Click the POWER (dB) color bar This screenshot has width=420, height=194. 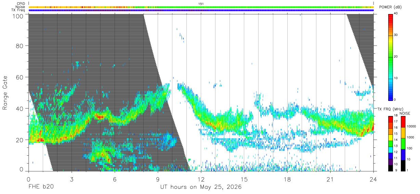390,57
